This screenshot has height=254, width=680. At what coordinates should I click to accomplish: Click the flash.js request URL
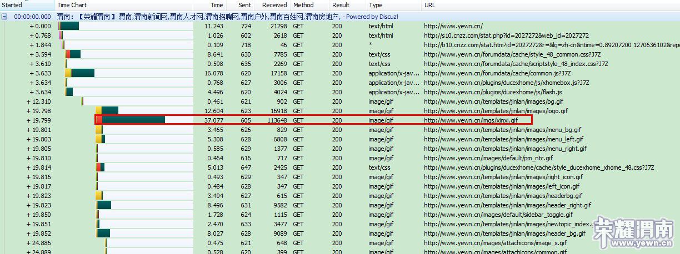493,92
